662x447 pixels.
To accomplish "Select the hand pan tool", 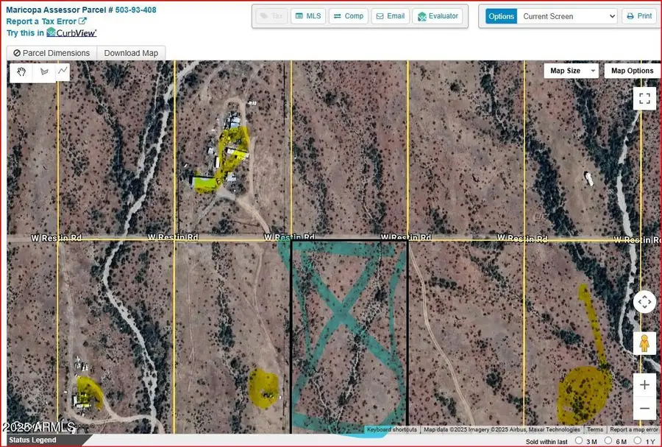I will click(21, 71).
